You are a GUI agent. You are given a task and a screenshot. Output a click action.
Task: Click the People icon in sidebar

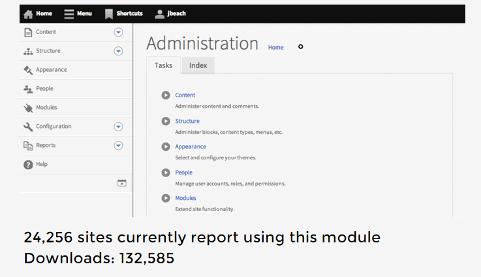[28, 89]
